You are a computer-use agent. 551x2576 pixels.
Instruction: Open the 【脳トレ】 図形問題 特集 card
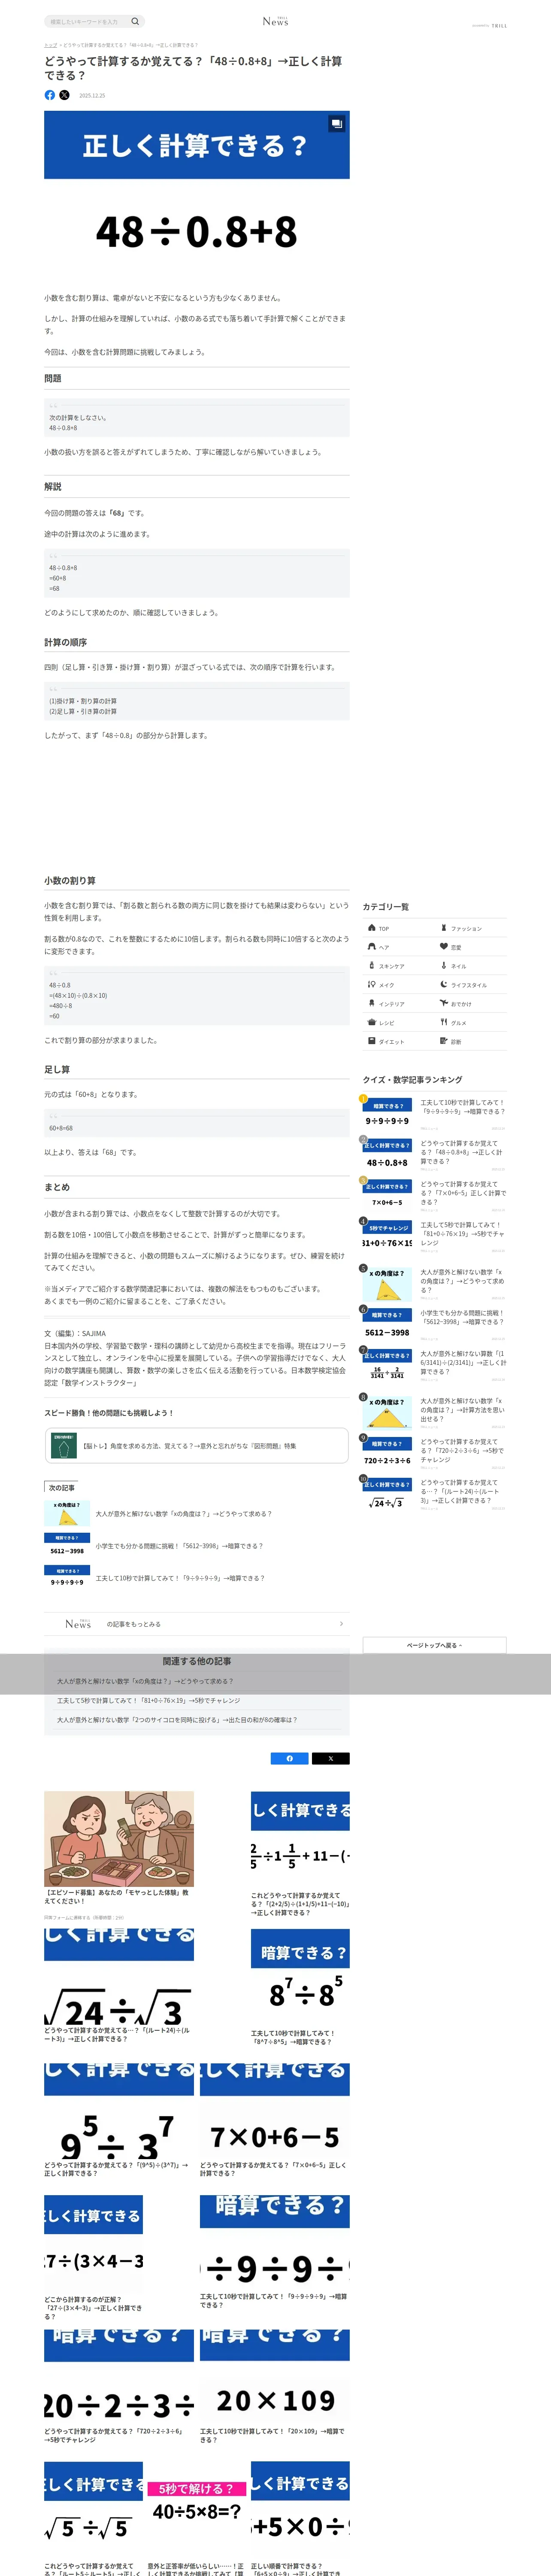[196, 1446]
